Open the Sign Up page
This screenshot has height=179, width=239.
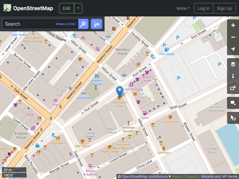(224, 8)
